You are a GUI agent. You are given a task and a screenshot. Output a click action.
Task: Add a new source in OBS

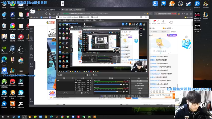tap(76, 93)
